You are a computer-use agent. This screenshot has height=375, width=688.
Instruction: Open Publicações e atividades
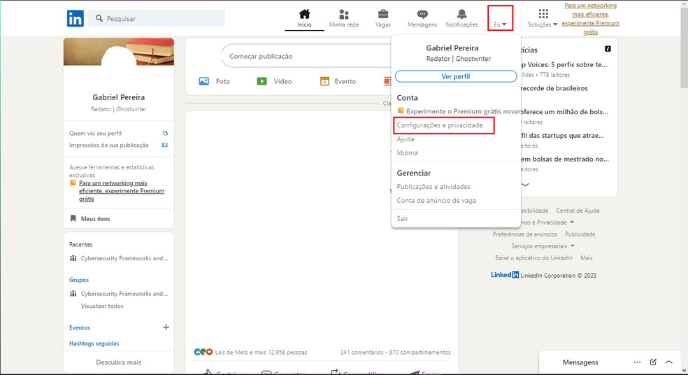pyautogui.click(x=433, y=187)
